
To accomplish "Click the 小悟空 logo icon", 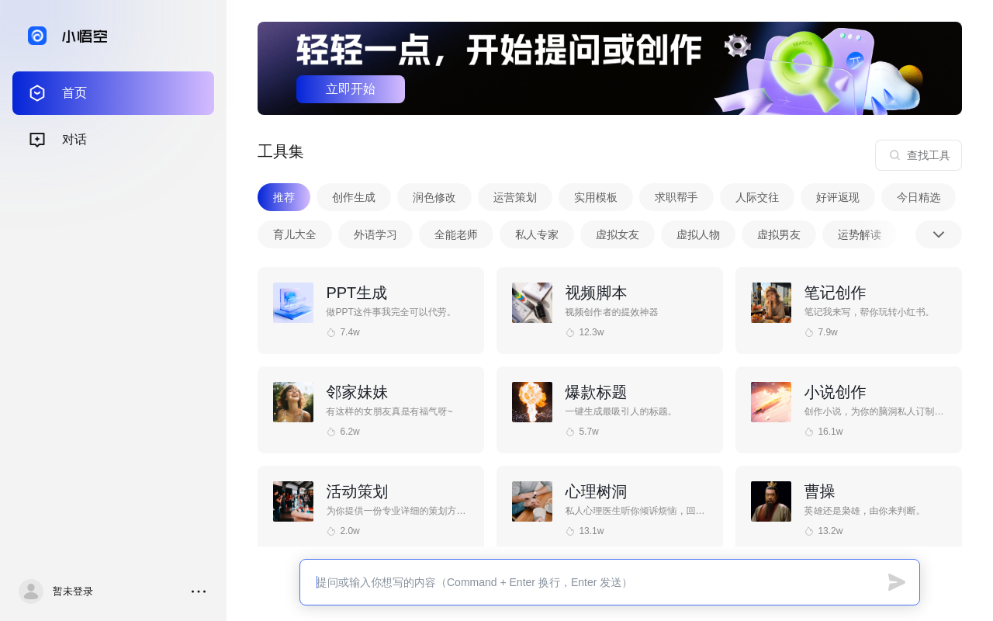I will tap(37, 36).
